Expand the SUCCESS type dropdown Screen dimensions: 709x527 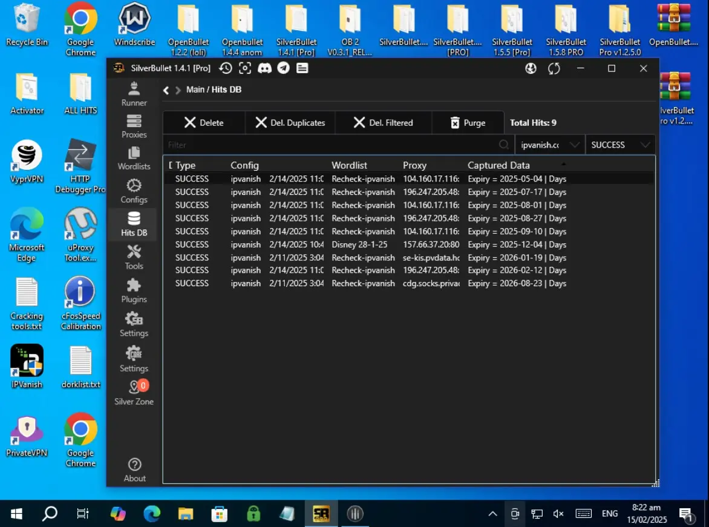click(621, 145)
